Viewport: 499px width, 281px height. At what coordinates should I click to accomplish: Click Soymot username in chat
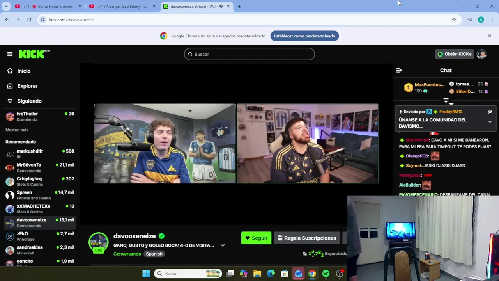tap(414, 166)
